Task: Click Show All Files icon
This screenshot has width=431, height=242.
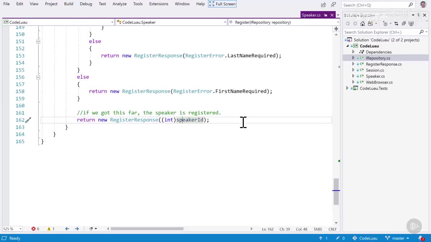Action: 411,24
